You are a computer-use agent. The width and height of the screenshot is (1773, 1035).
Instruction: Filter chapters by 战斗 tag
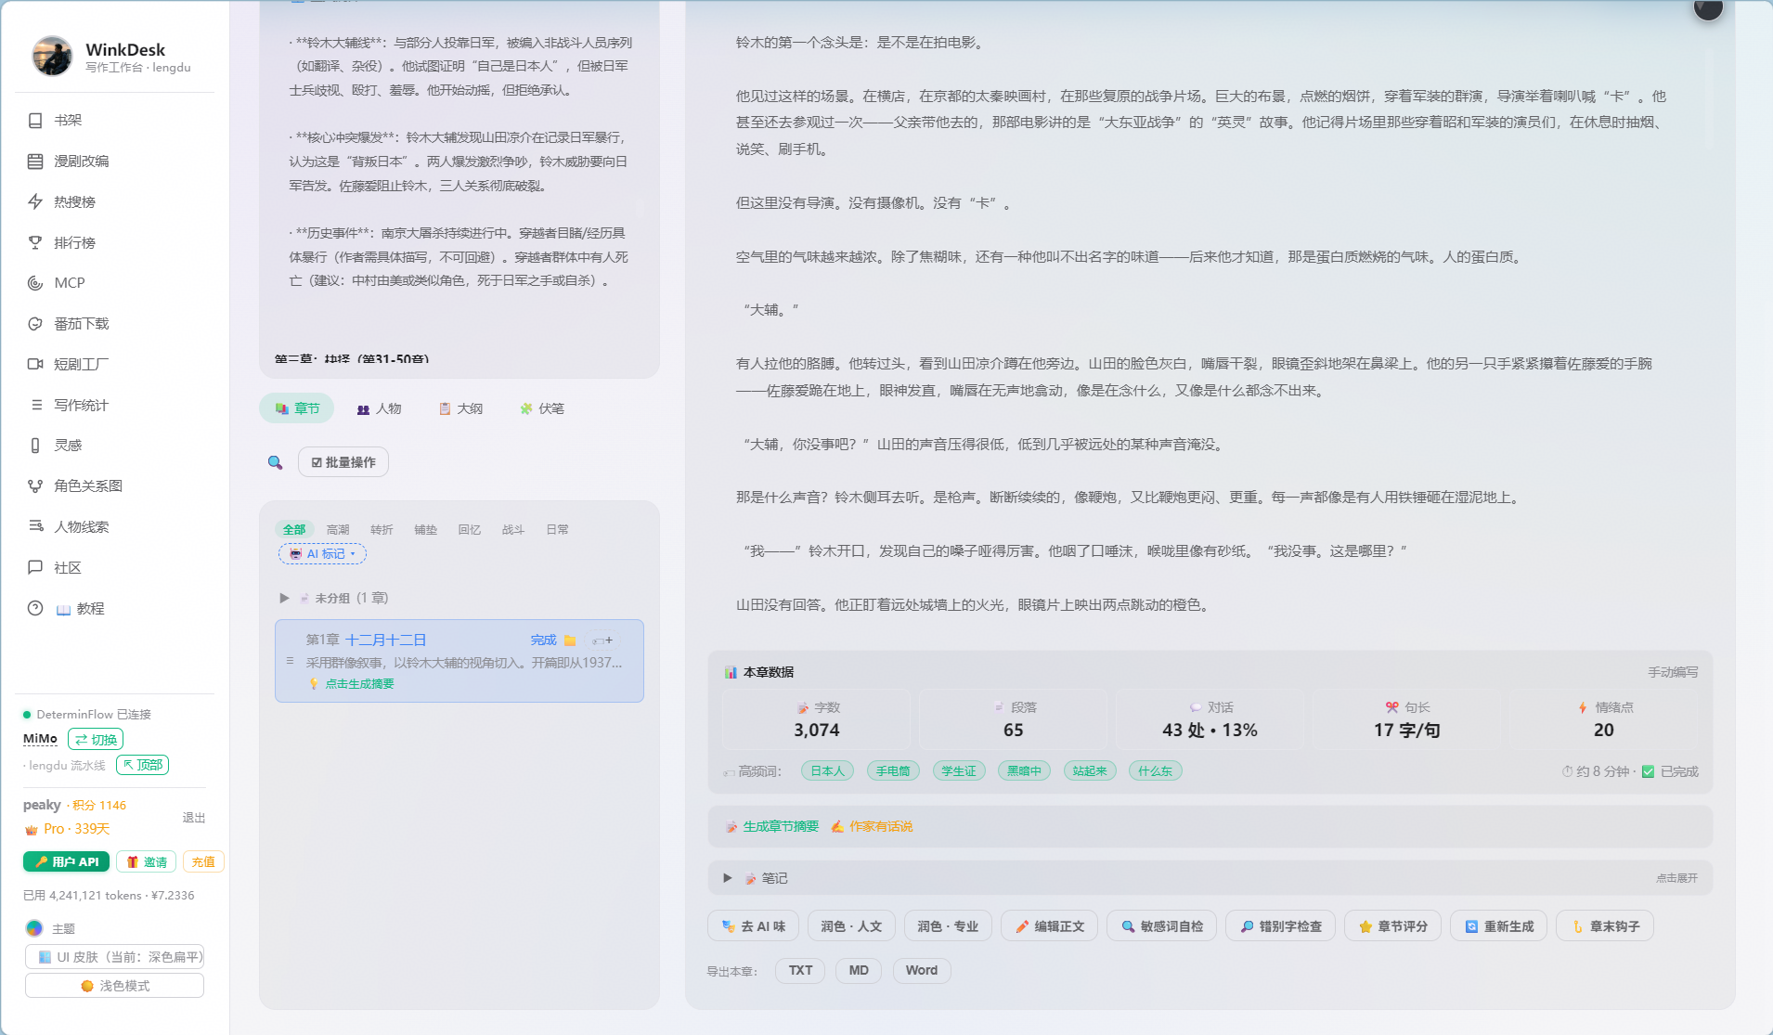(x=513, y=530)
